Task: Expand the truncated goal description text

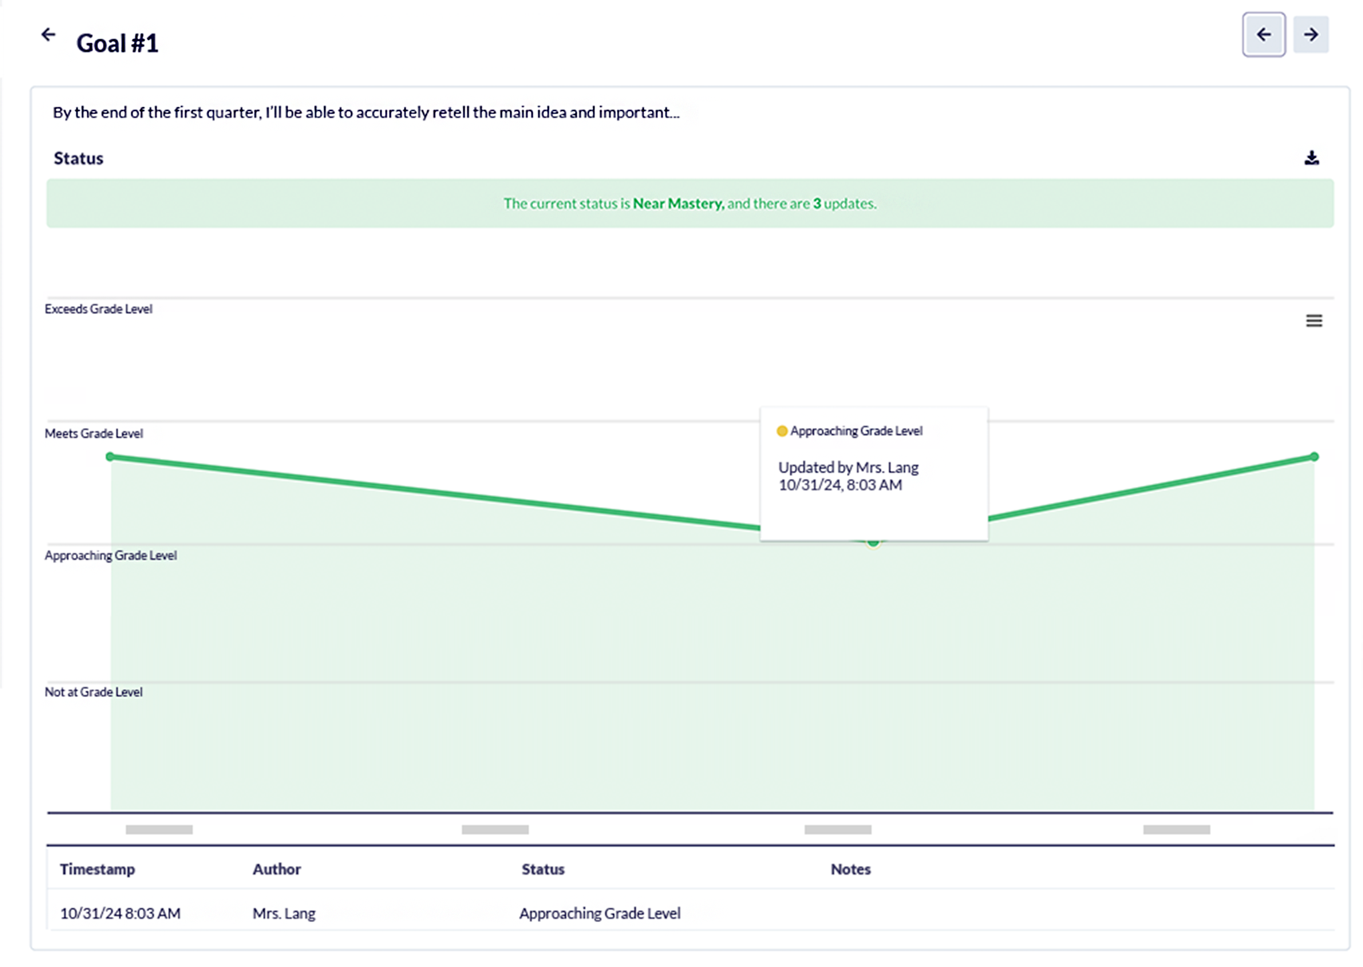Action: point(366,113)
